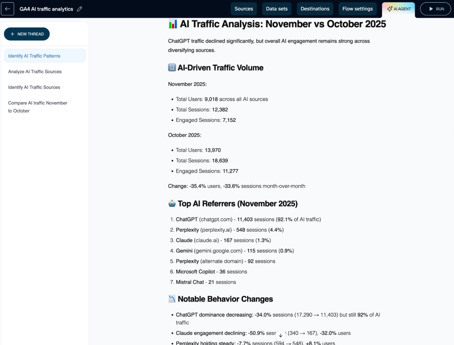Select the Identify AI Traffic Patterns thread

tap(34, 56)
